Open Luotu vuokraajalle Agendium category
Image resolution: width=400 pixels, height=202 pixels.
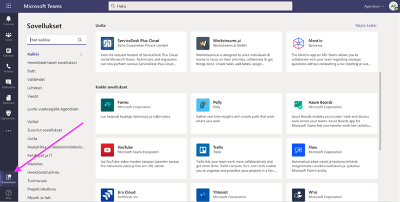(53, 109)
